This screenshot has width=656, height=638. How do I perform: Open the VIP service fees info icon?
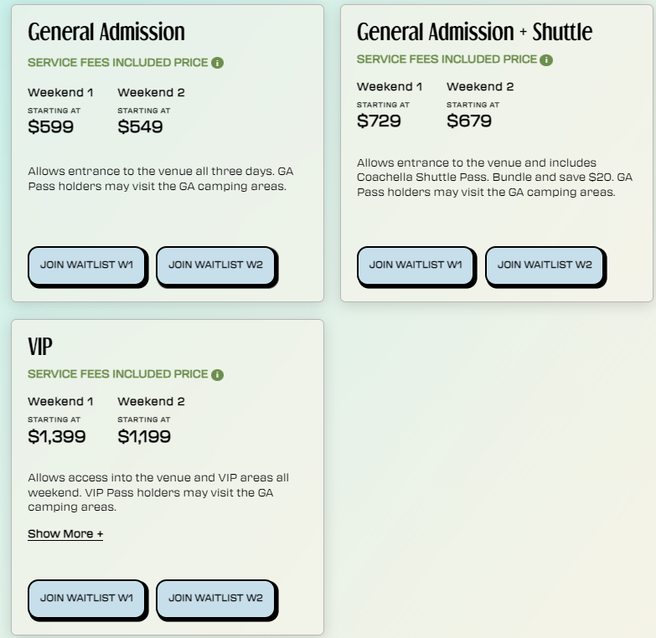218,374
